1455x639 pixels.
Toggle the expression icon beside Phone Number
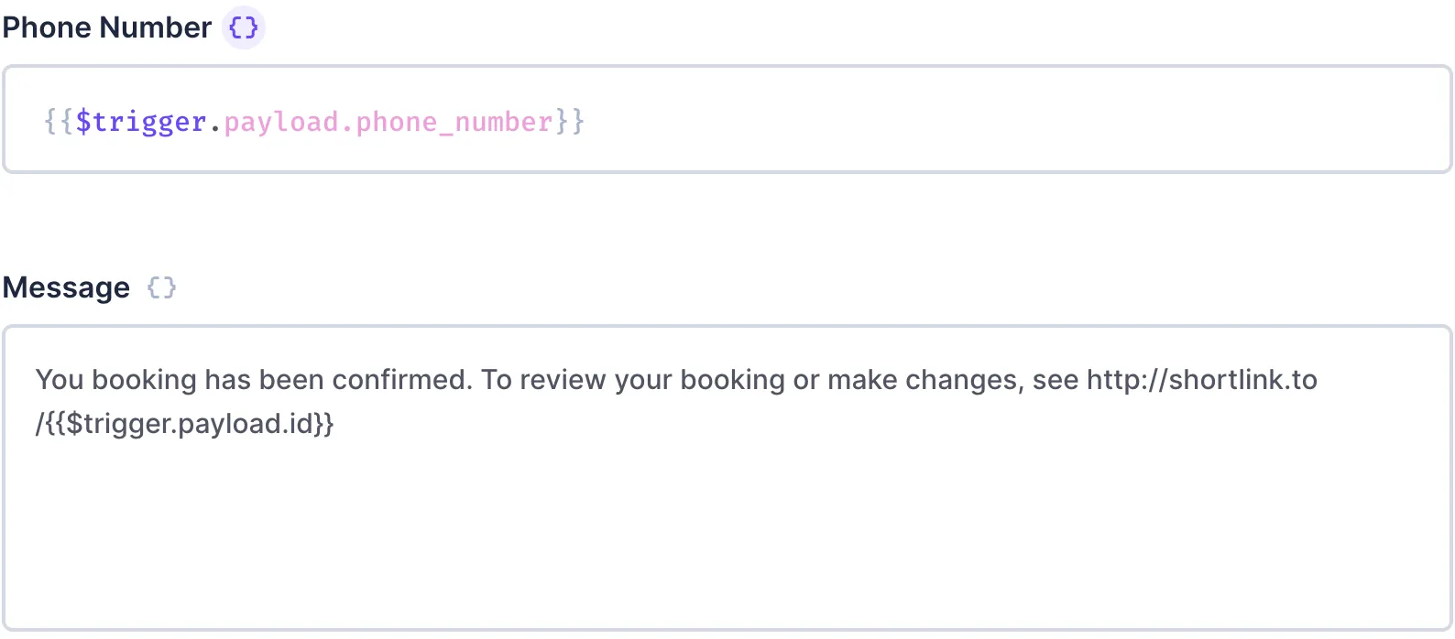click(x=244, y=27)
